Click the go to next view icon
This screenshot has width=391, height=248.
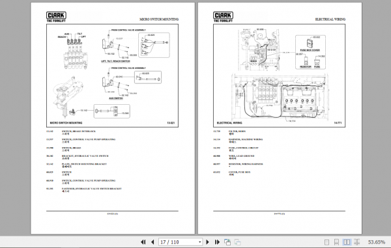(238, 242)
